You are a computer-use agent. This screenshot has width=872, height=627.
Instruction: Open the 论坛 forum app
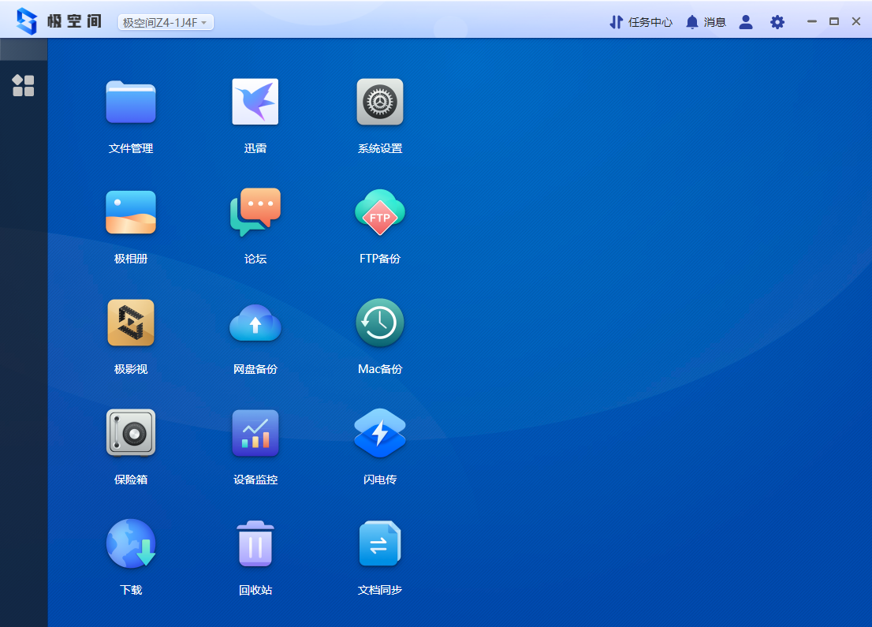[x=255, y=213]
